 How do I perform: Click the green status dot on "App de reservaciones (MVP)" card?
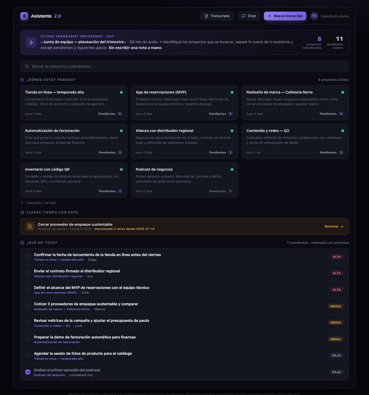232,92
